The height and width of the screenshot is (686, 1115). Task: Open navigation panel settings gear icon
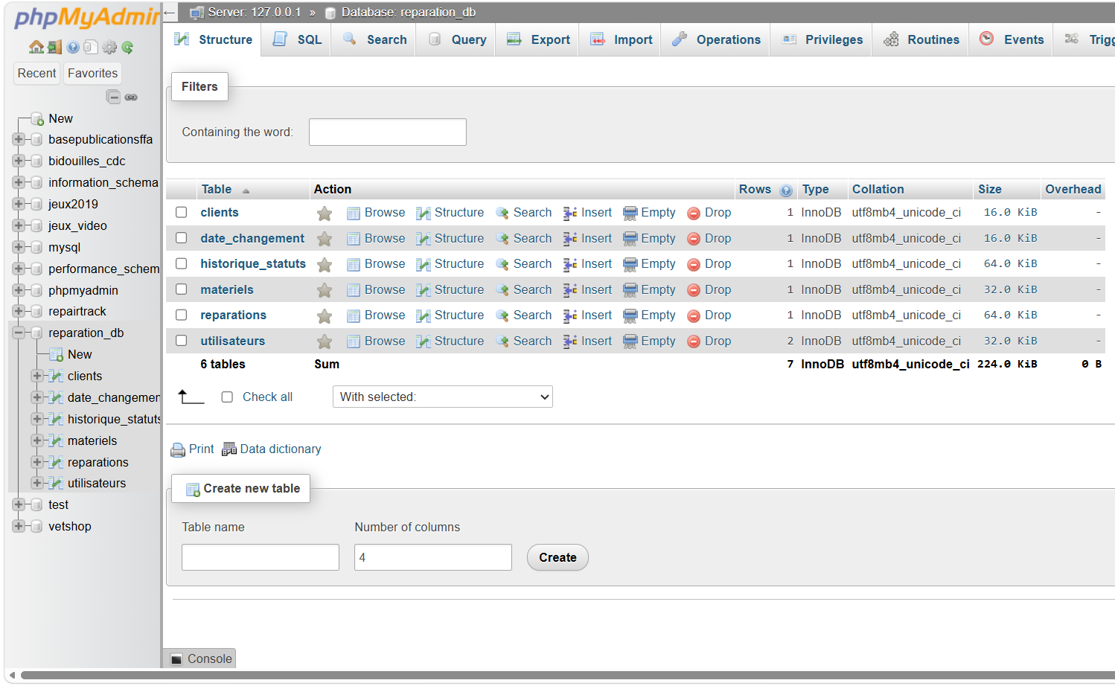click(x=109, y=47)
